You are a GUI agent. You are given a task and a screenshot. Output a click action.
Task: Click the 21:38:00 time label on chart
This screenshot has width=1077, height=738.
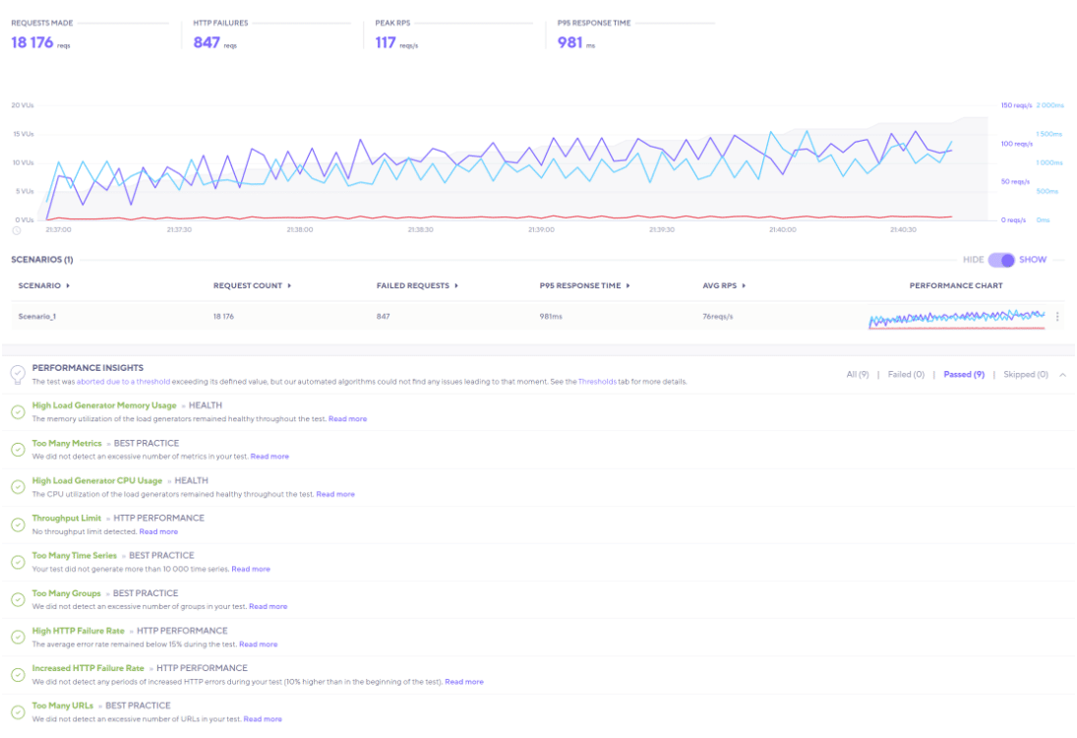pos(299,229)
